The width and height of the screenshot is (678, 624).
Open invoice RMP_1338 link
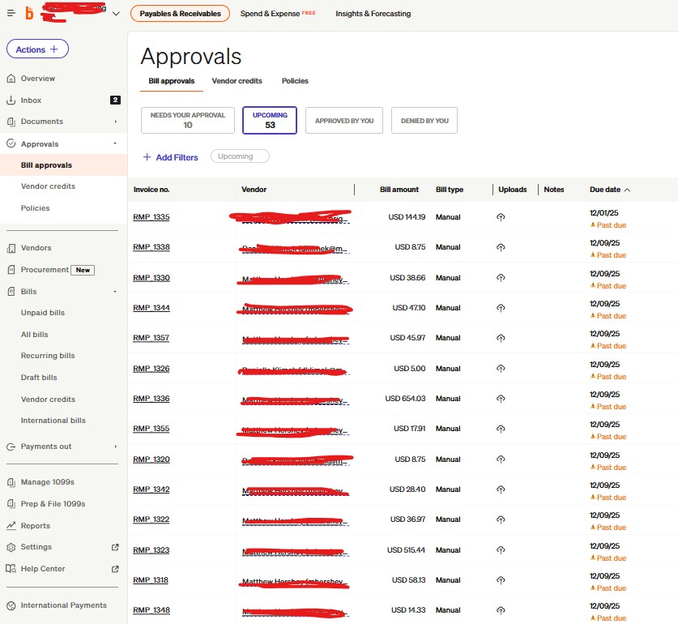coord(151,247)
